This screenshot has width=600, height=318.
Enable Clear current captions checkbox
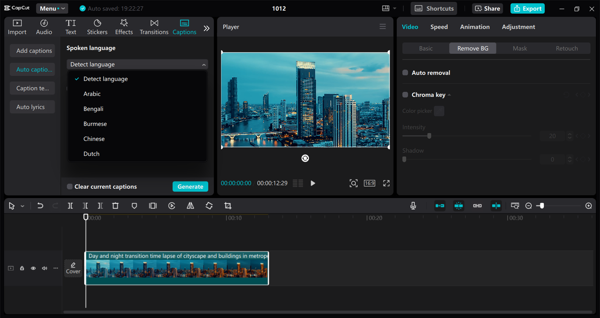[70, 186]
